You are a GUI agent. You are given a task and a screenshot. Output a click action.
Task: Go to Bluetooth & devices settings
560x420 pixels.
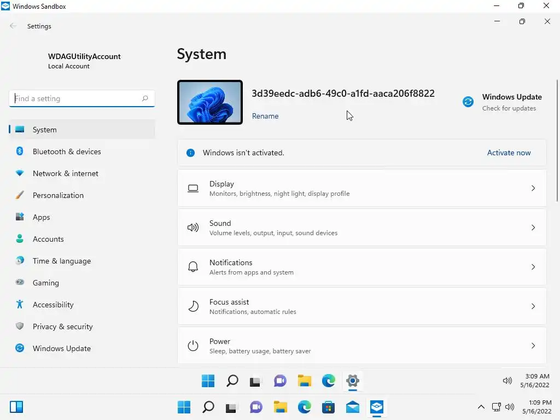point(82,151)
